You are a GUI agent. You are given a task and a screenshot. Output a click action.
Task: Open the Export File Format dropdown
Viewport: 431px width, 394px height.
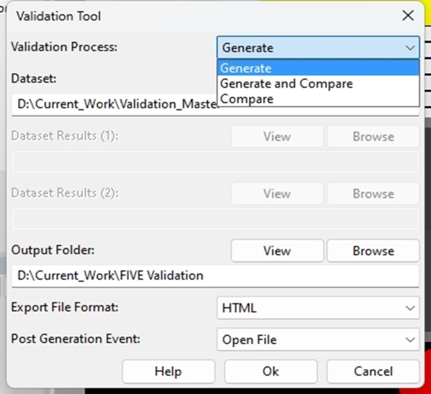point(318,308)
